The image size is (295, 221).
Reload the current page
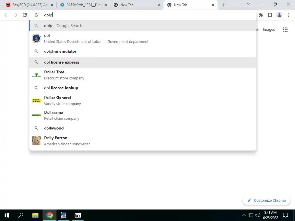(x=25, y=15)
